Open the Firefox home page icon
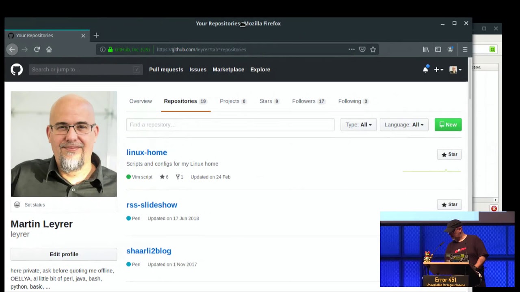 (49, 49)
